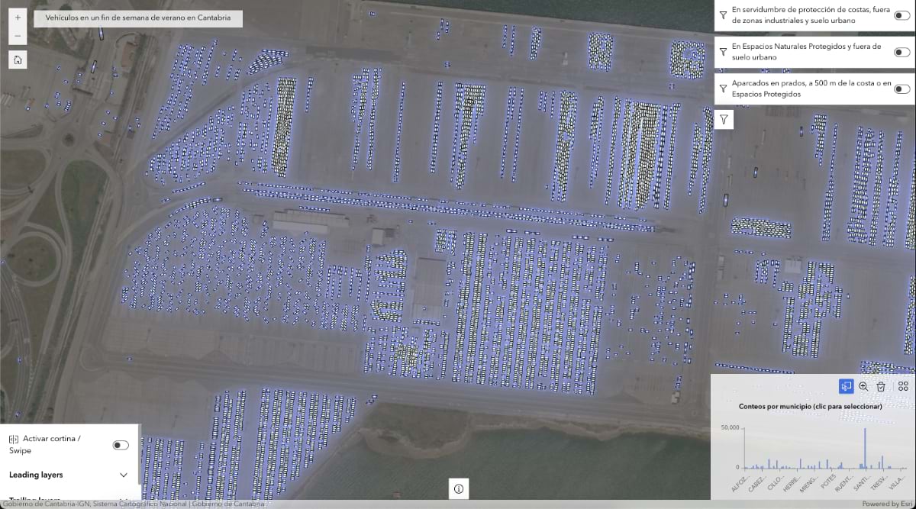The height and width of the screenshot is (509, 916).
Task: Click the funnel icon on the Espacios Naturales card
Action: [x=723, y=51]
